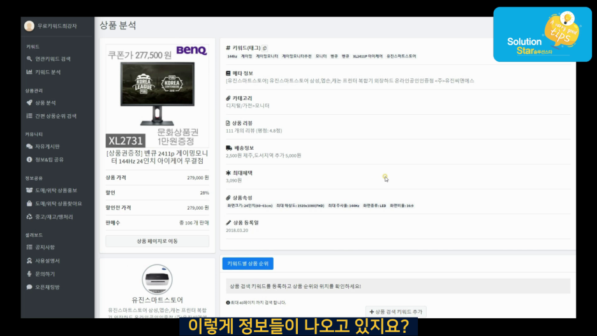This screenshot has width=597, height=336.
Task: Click the registration date 2018.03.20
Action: tap(237, 231)
